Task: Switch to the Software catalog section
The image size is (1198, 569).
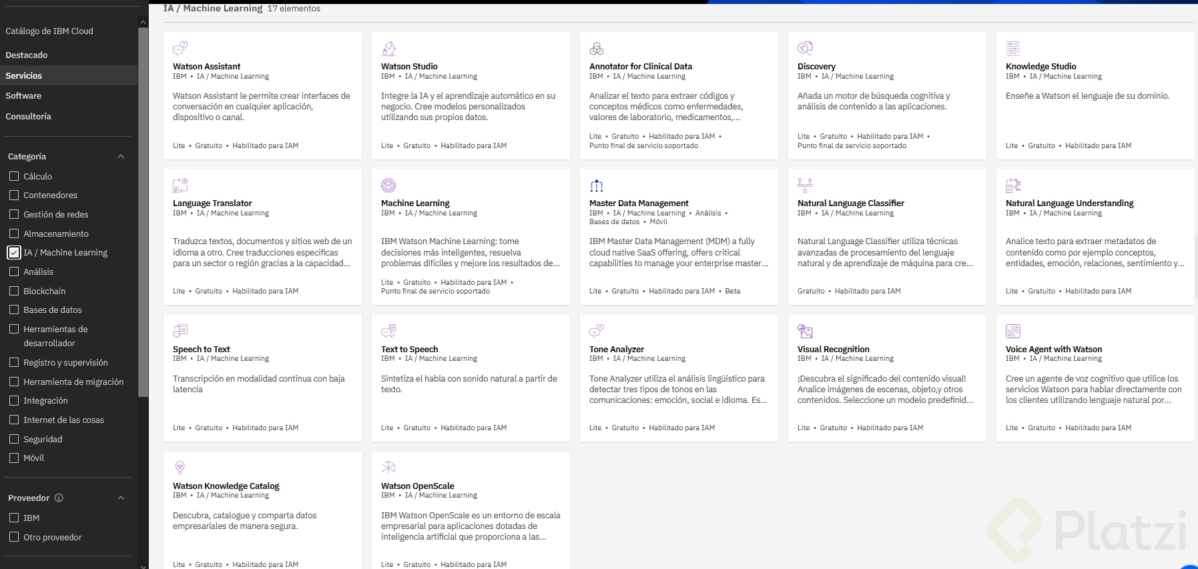Action: tap(23, 95)
